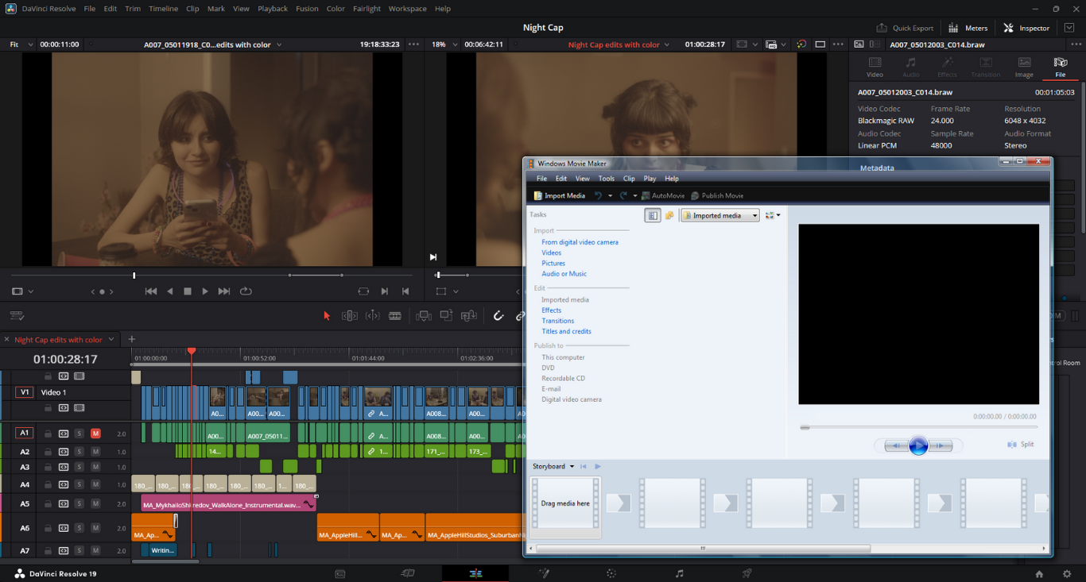The image size is (1086, 582).
Task: Open the Clip menu in Movie Maker
Action: (629, 179)
